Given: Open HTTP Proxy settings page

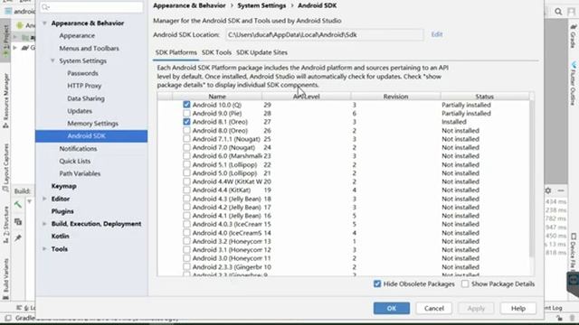Looking at the screenshot, I should pos(84,86).
